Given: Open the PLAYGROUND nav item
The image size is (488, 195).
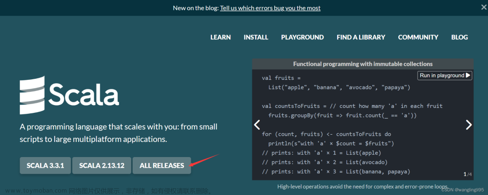Looking at the screenshot, I should pos(303,37).
